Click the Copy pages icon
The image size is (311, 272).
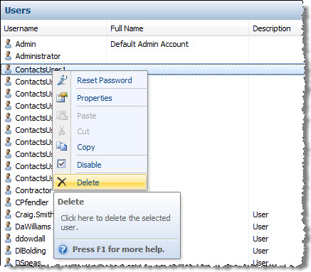(x=62, y=146)
